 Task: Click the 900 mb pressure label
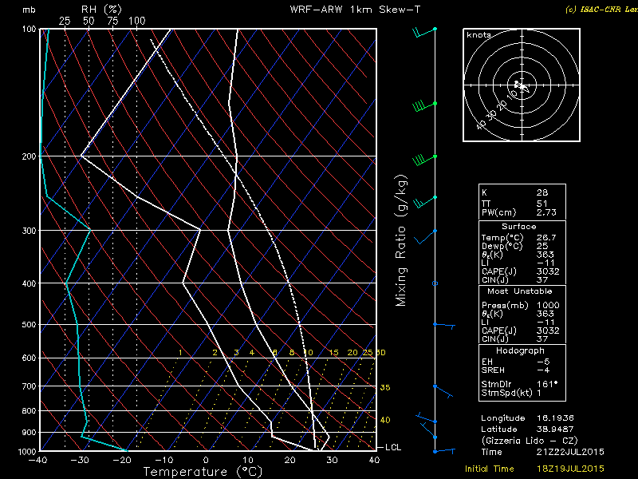[x=29, y=432]
